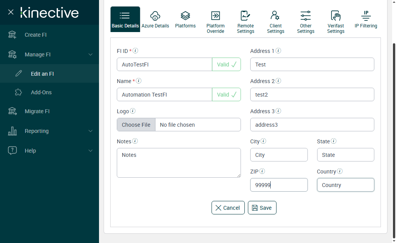
Task: Click the Choose File button
Action: tap(136, 125)
